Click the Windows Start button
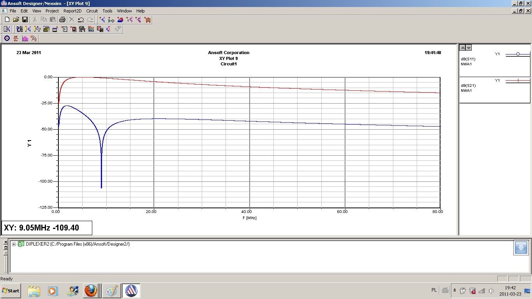This screenshot has width=532, height=299. tap(11, 290)
